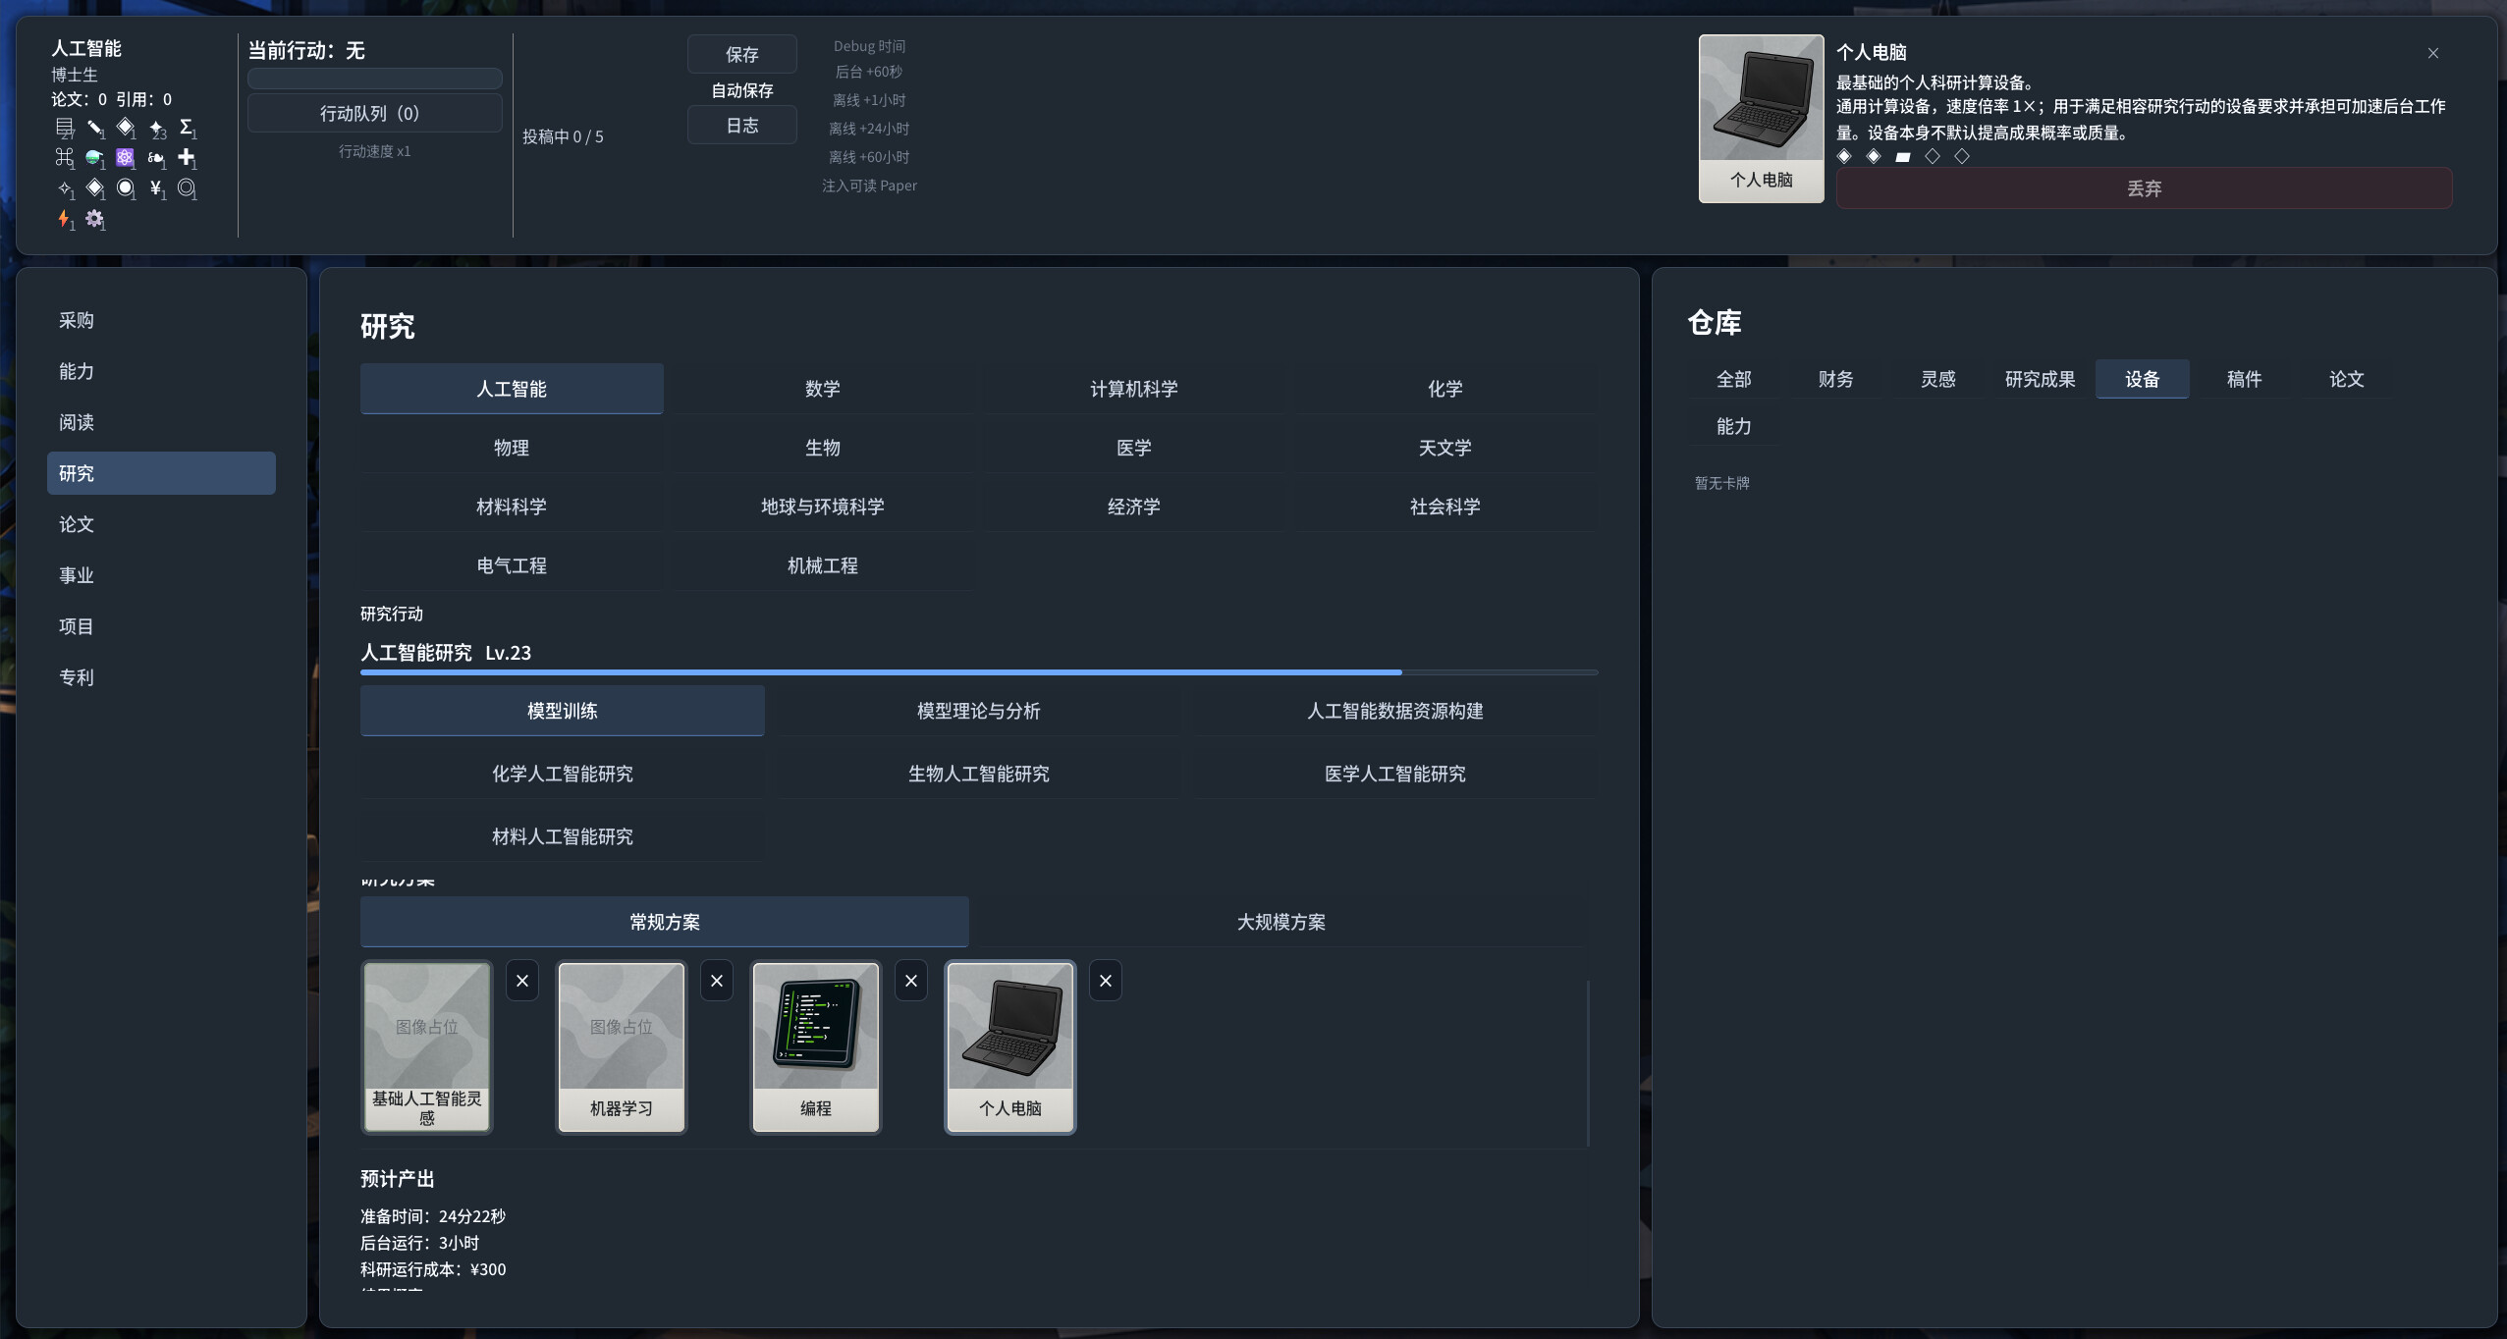Image resolution: width=2507 pixels, height=1339 pixels.
Task: Click the outlined four-point star icon
Action: [x=65, y=187]
